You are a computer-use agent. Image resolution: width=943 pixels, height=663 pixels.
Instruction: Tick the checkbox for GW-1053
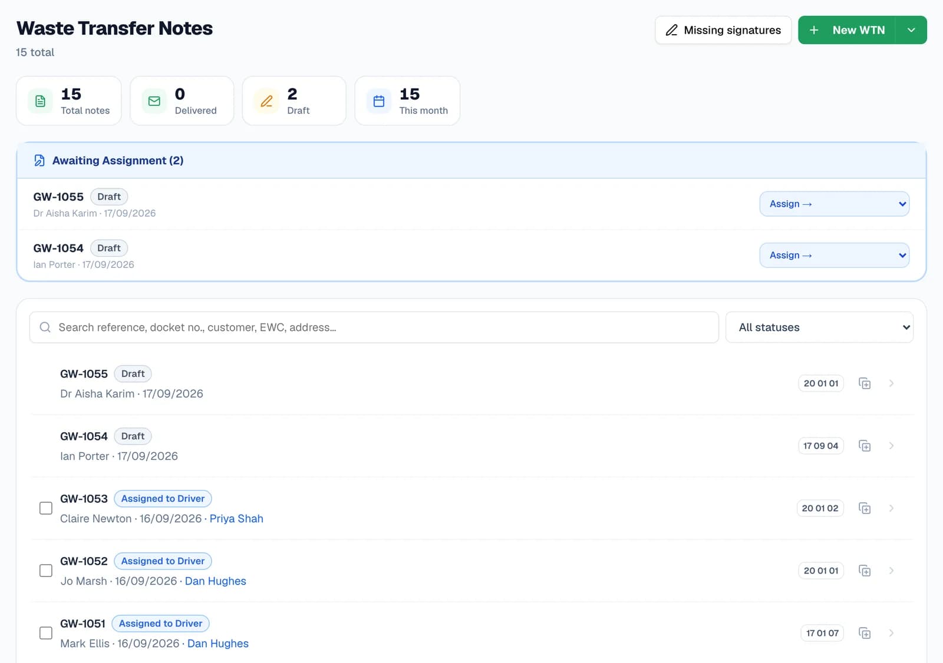click(45, 508)
